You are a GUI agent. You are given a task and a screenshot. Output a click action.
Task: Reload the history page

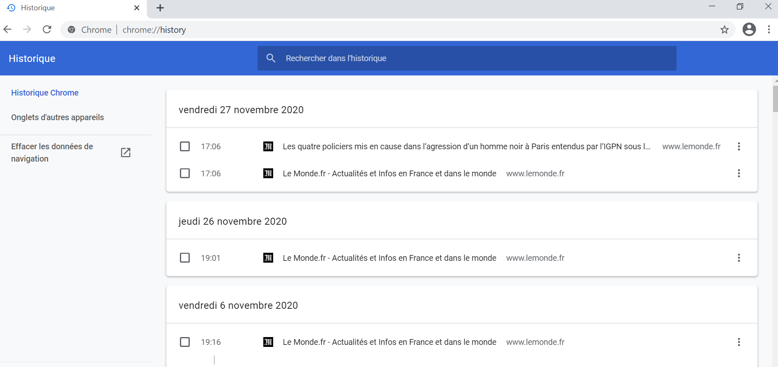tap(47, 30)
